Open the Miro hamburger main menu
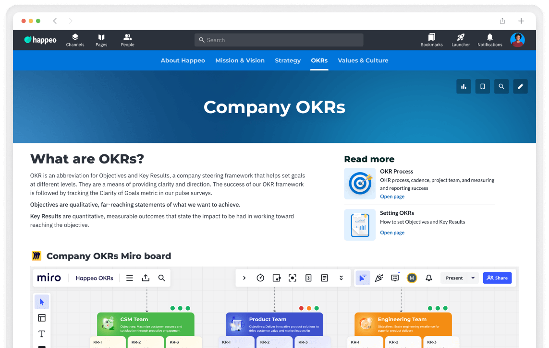 coord(129,278)
